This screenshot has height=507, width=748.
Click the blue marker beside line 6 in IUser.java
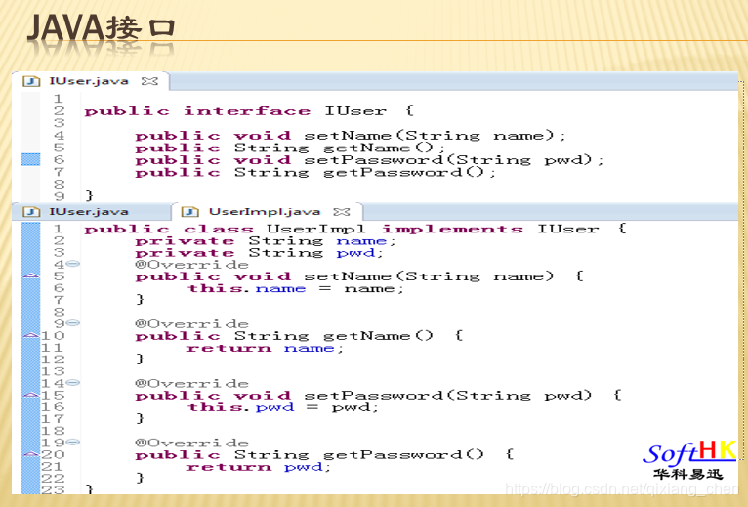coord(31,159)
